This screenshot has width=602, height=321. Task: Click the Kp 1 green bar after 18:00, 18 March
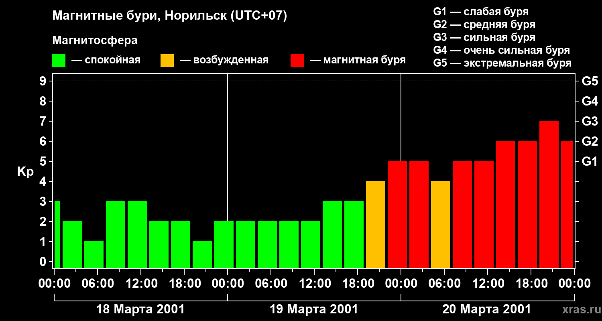coord(202,254)
